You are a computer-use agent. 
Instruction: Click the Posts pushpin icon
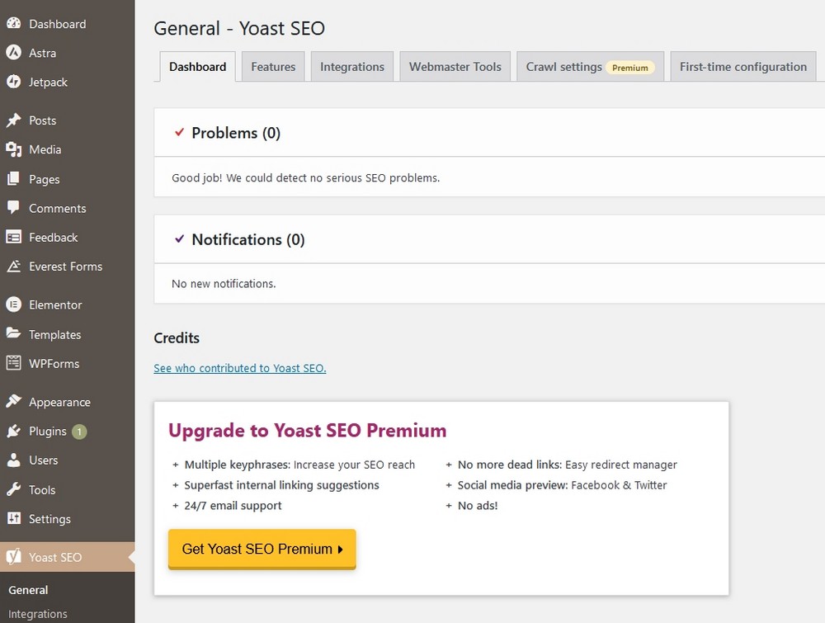(x=14, y=120)
